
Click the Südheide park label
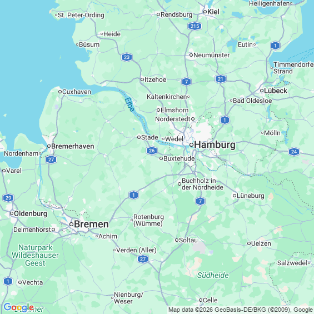coord(213,275)
